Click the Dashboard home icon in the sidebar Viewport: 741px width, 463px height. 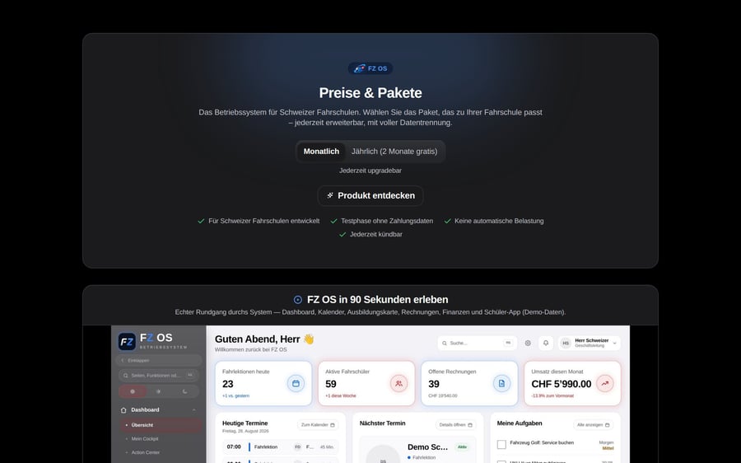point(123,410)
